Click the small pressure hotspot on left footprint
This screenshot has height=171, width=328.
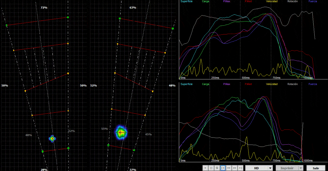point(52,139)
